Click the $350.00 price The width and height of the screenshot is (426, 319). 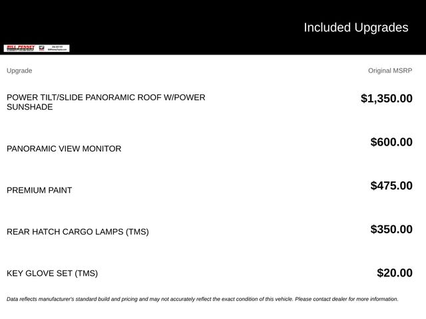click(x=391, y=229)
